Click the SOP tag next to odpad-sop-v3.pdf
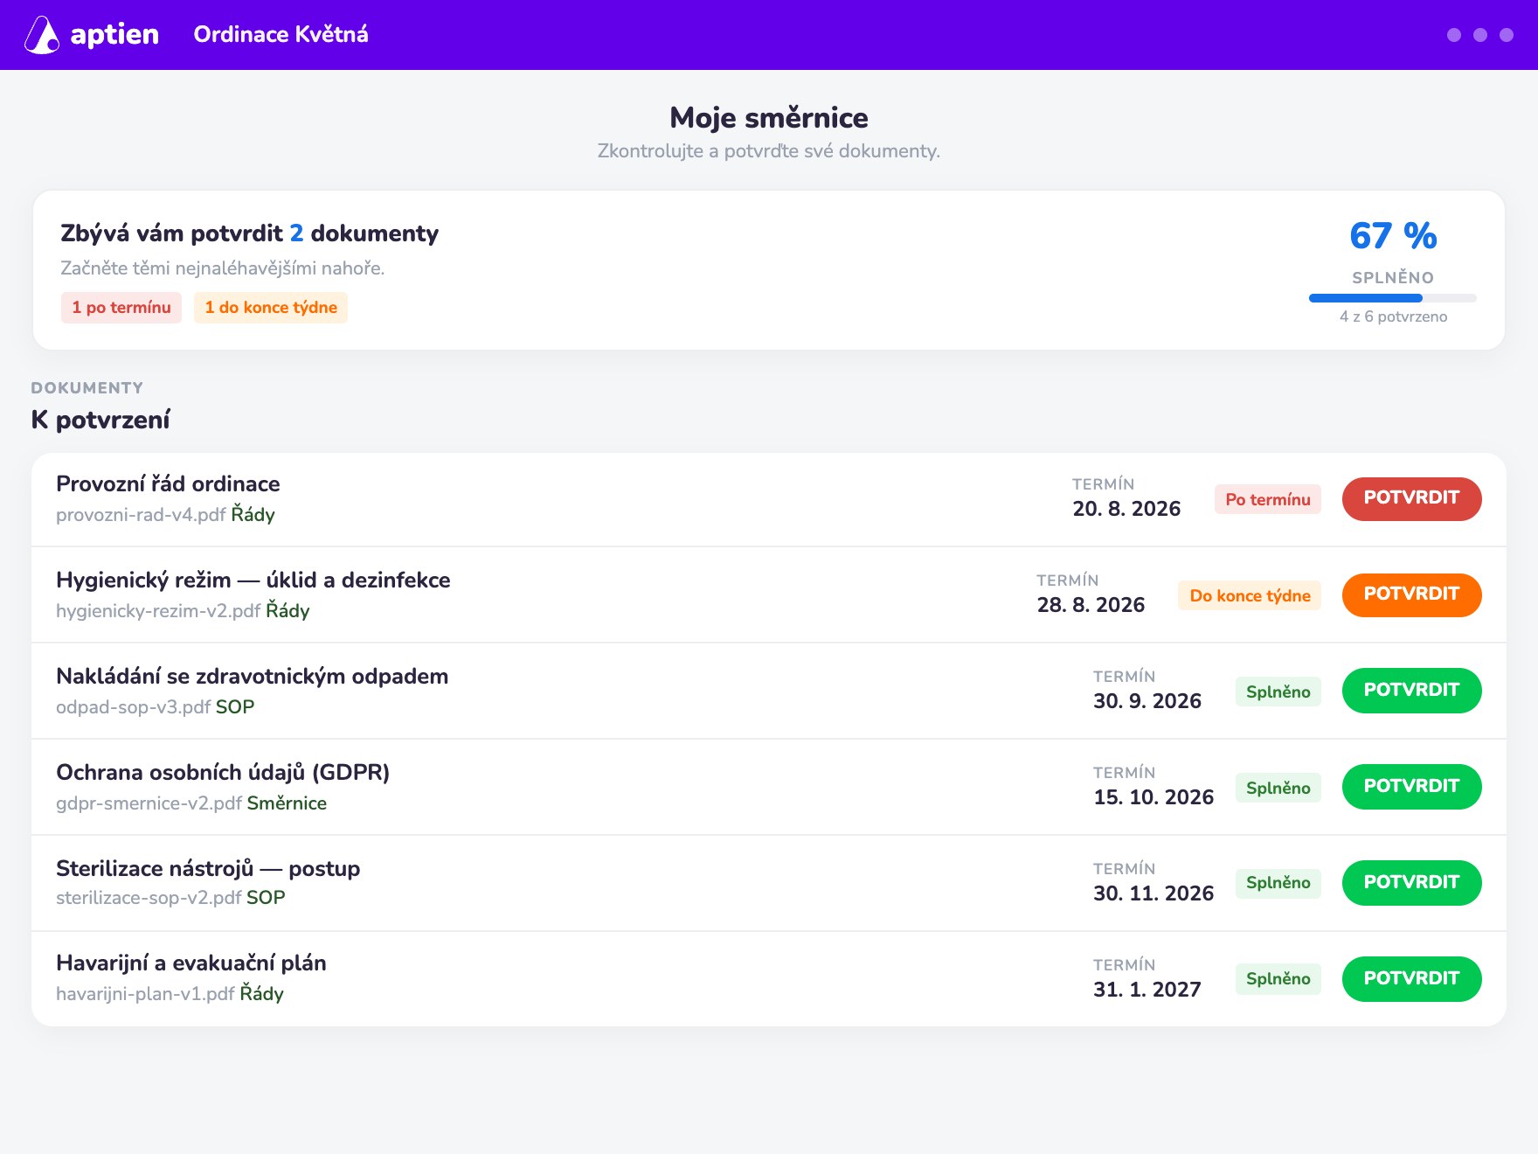 click(x=235, y=707)
